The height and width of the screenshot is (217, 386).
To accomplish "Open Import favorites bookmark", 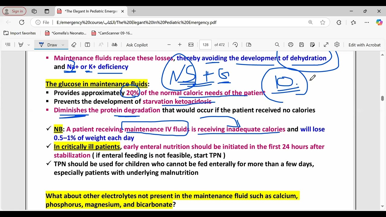I will tap(20, 33).
